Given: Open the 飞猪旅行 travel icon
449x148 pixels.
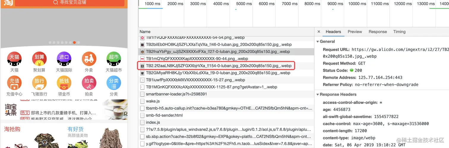Looking at the screenshot, I should pyautogui.click(x=39, y=83).
